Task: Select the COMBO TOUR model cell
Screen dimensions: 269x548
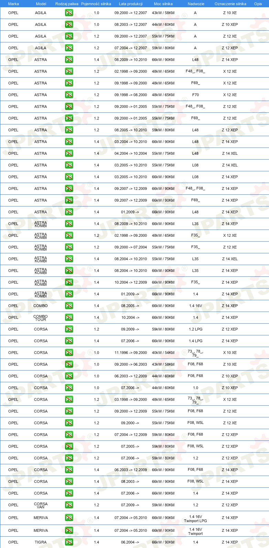Action: coord(41,318)
